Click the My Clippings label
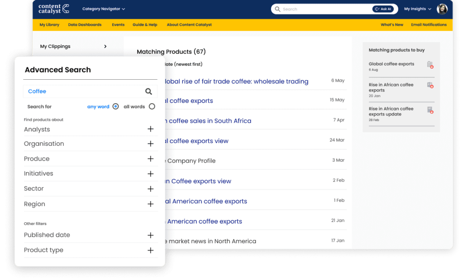 (55, 47)
